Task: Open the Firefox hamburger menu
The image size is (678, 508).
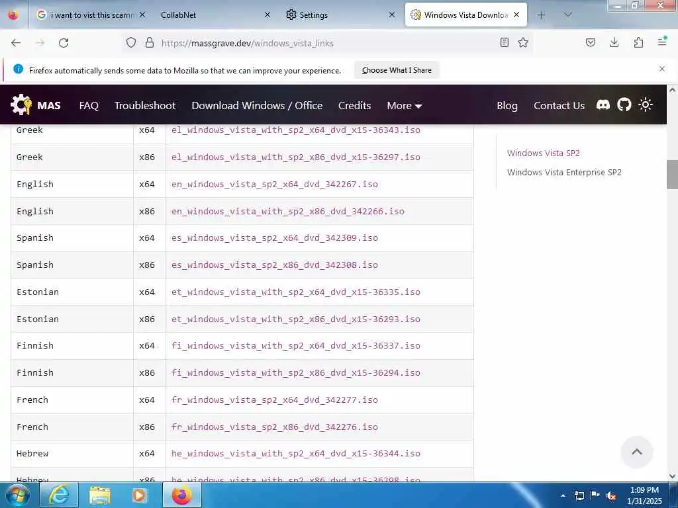Action: click(x=662, y=42)
